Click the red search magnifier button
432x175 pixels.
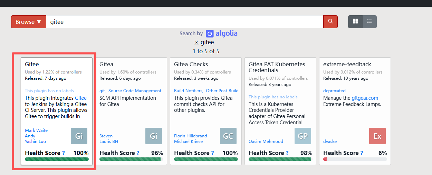click(x=330, y=22)
